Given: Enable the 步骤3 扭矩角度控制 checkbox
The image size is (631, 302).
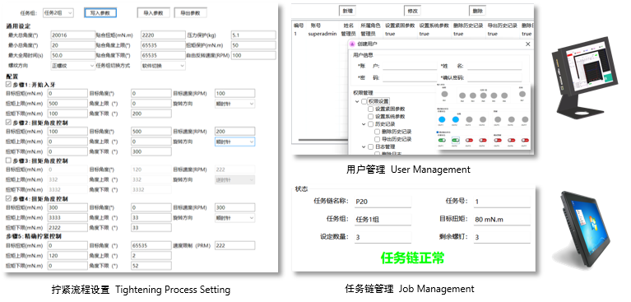Looking at the screenshot, I should click(x=8, y=160).
